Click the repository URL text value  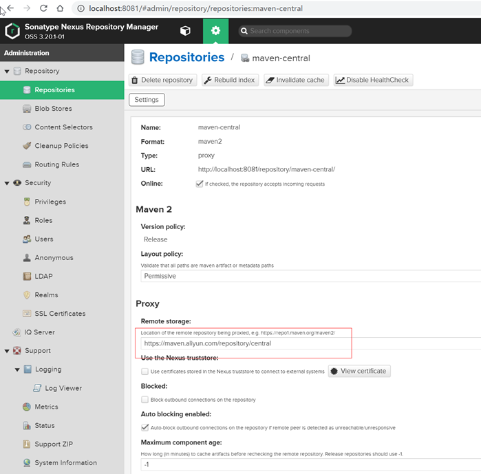coord(266,169)
